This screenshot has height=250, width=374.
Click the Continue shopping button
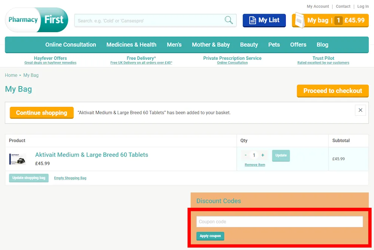coord(42,113)
